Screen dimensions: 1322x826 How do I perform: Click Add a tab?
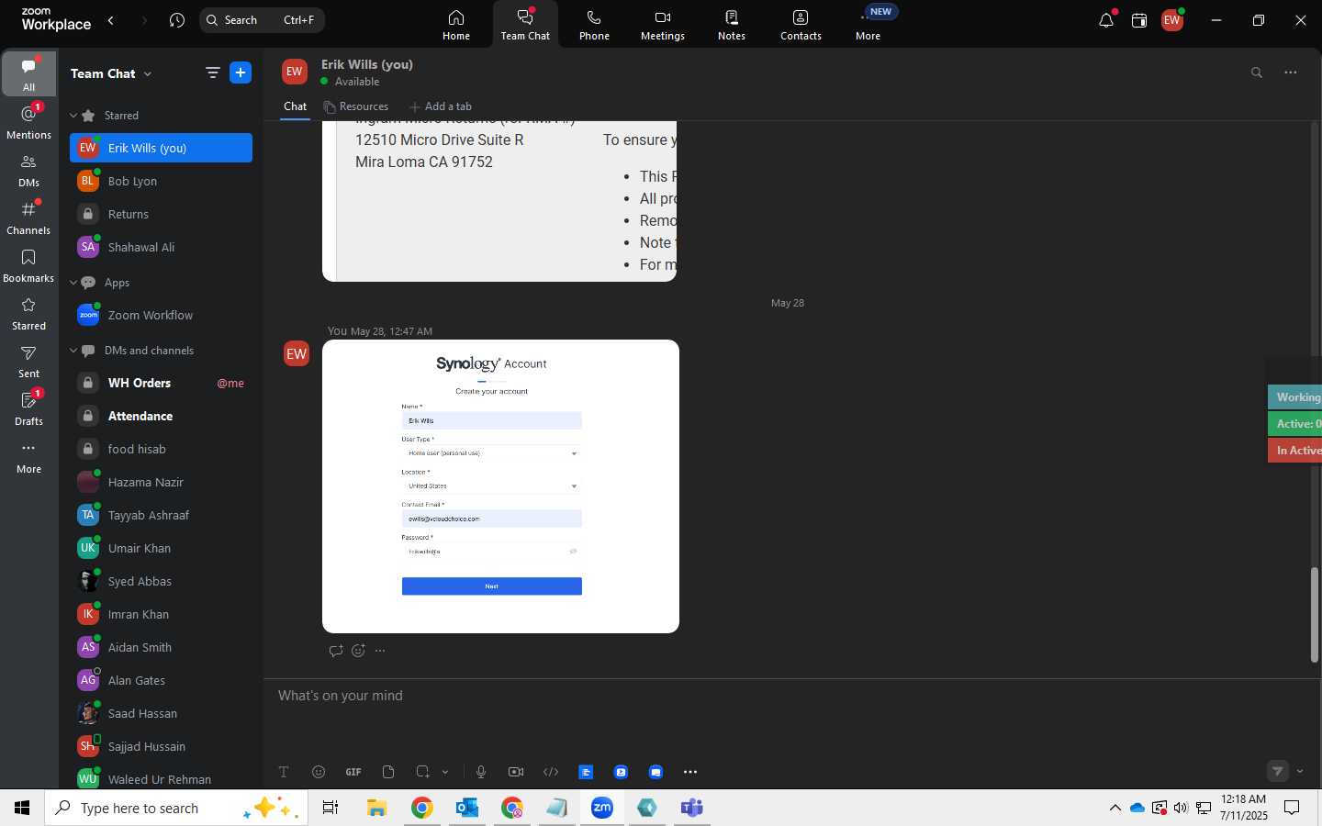[441, 106]
